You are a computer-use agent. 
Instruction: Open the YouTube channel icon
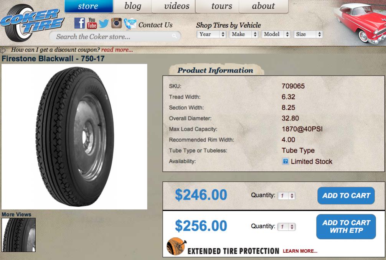[x=92, y=23]
